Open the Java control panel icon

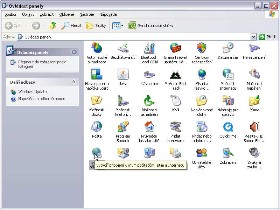[123, 75]
